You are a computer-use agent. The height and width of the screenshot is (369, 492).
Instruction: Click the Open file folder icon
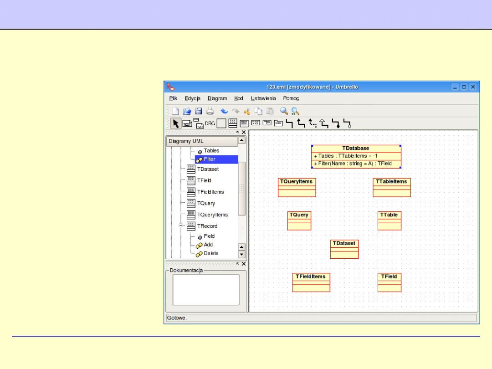pos(187,111)
